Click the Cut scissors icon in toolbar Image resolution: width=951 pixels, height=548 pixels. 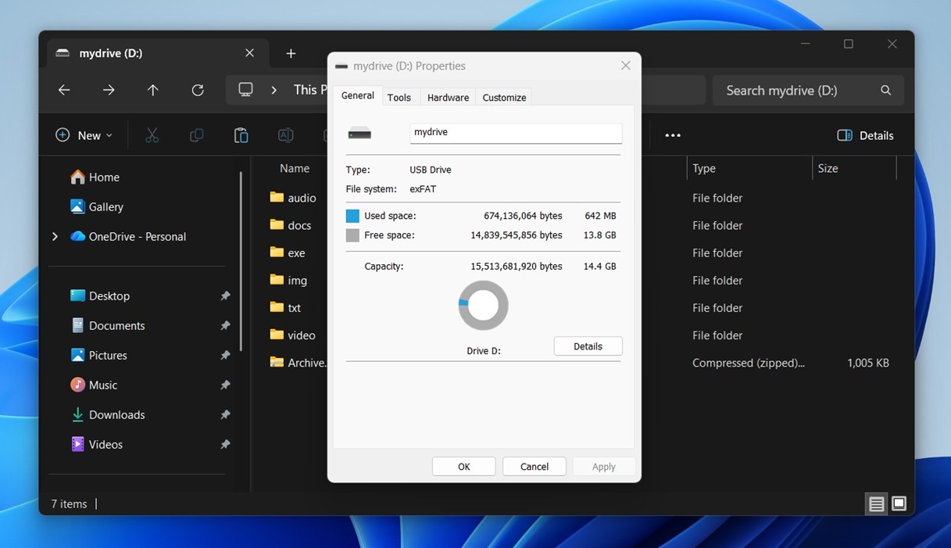point(152,135)
